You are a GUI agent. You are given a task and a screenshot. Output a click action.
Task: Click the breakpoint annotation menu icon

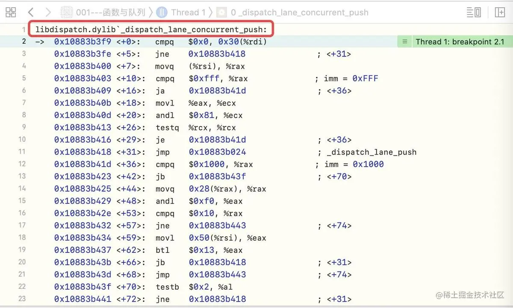click(x=404, y=42)
